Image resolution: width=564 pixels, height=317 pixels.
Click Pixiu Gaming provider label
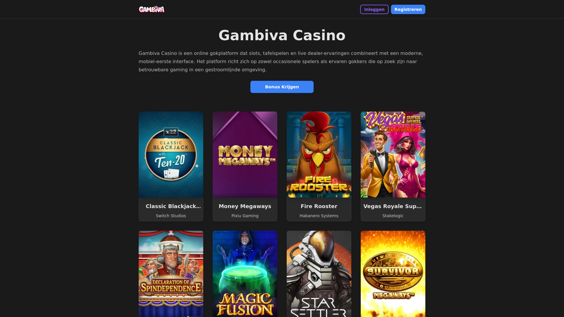[x=245, y=216]
